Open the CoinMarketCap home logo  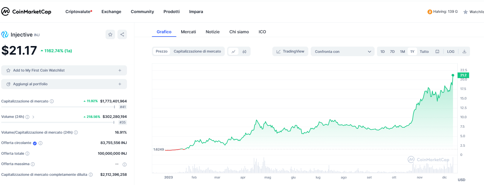point(26,12)
